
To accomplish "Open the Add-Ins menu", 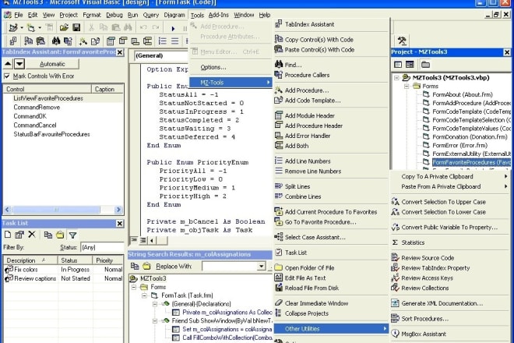I will pos(219,15).
